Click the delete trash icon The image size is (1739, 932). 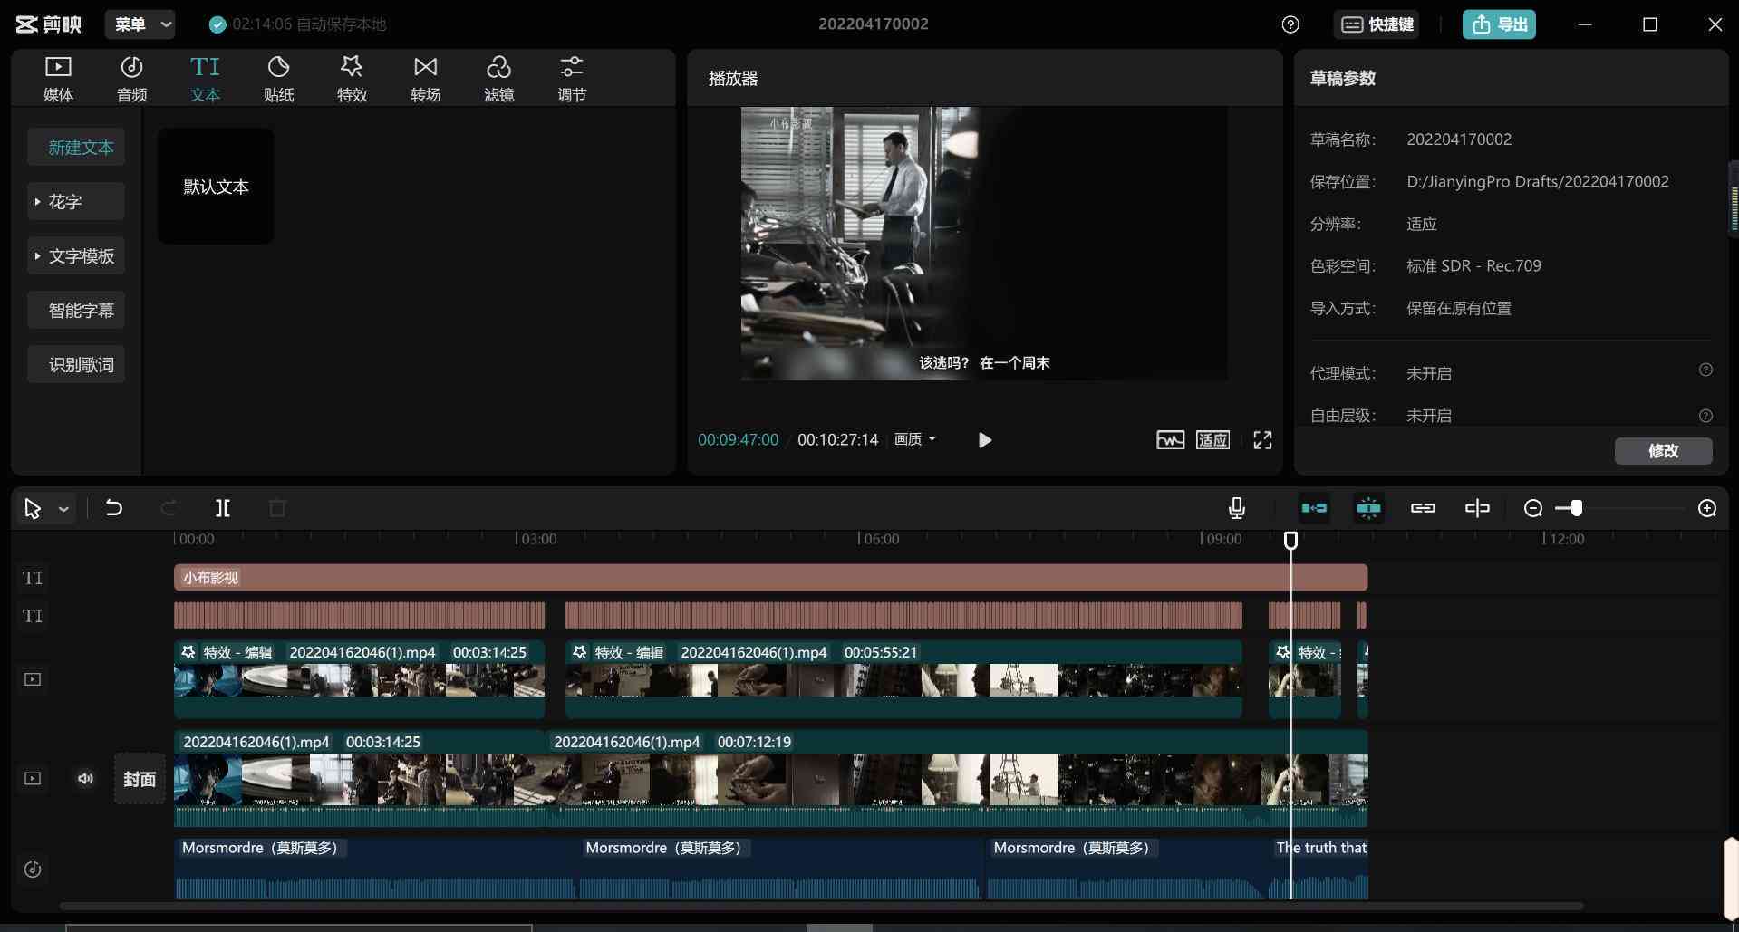pos(277,508)
